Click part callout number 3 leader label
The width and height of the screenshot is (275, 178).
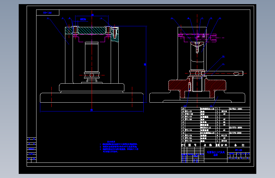click(x=69, y=18)
